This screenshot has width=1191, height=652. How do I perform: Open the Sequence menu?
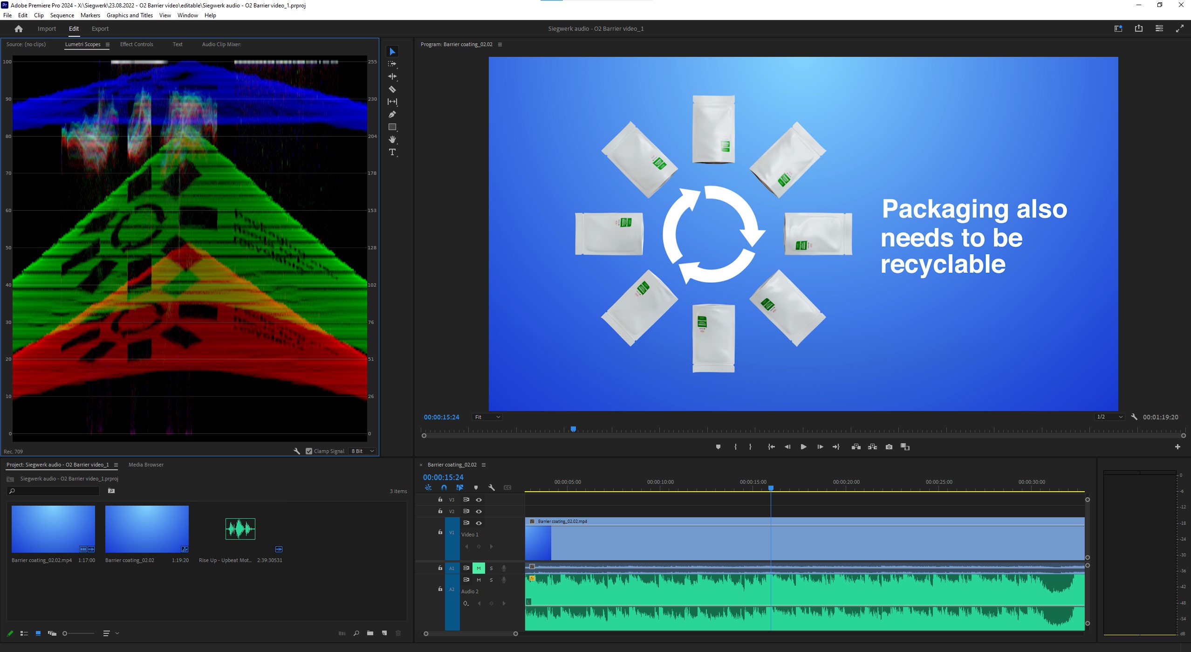(x=62, y=15)
